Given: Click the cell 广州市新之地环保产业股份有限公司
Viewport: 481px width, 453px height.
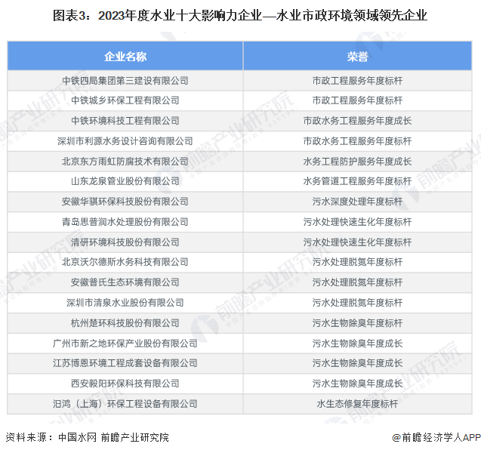Looking at the screenshot, I should 125,344.
